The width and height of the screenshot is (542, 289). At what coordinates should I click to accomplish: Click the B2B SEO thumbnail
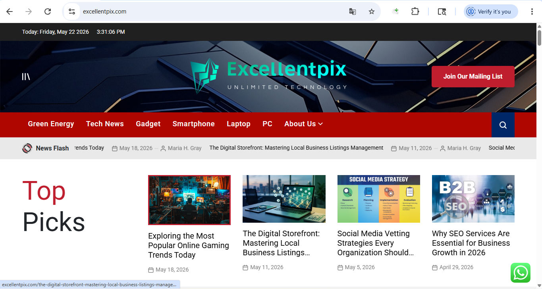point(473,199)
